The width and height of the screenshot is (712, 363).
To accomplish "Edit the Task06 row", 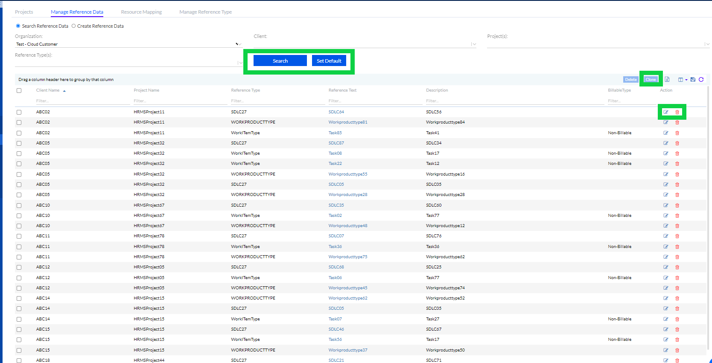I will (666, 278).
